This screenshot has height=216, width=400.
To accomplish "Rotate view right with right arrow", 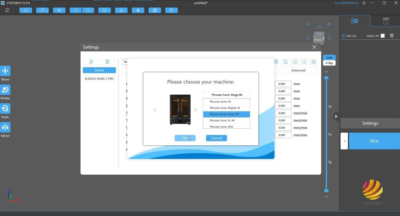I will click(330, 38).
